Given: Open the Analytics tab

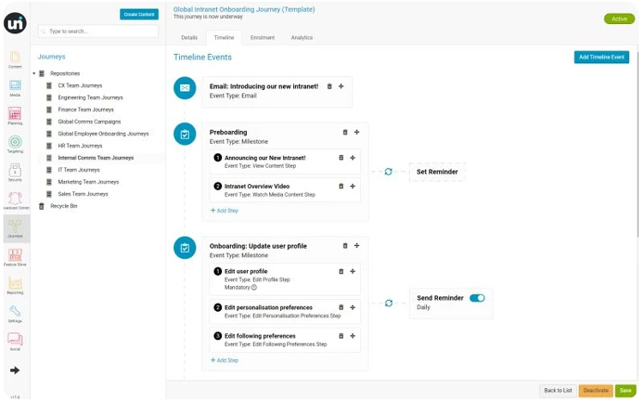Looking at the screenshot, I should pyautogui.click(x=302, y=38).
